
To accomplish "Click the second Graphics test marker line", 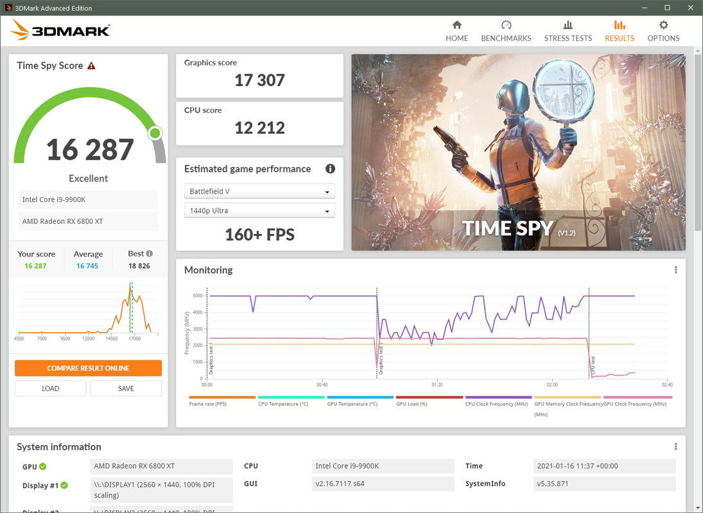I will coord(378,333).
